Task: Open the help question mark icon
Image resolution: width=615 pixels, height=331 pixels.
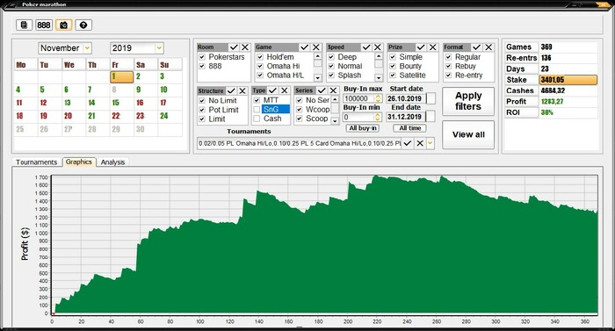Action: [83, 25]
